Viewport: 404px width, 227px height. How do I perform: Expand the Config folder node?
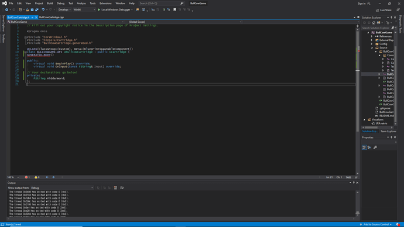pyautogui.click(x=372, y=44)
